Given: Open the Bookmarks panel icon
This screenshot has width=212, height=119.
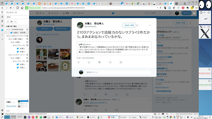Looking at the screenshot, I should tap(2, 12).
